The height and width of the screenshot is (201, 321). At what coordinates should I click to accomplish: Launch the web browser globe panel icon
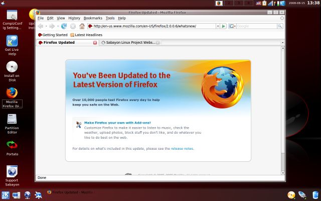(27, 195)
